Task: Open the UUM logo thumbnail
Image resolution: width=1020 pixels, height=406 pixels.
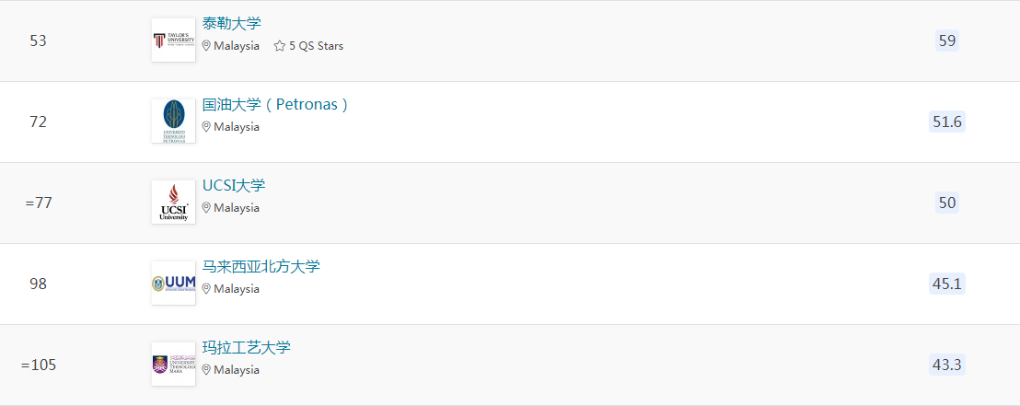Action: [x=174, y=283]
